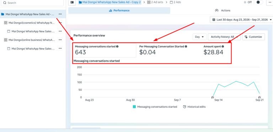
Task: Open more options for the online business ad set
Action: (x=60, y=40)
